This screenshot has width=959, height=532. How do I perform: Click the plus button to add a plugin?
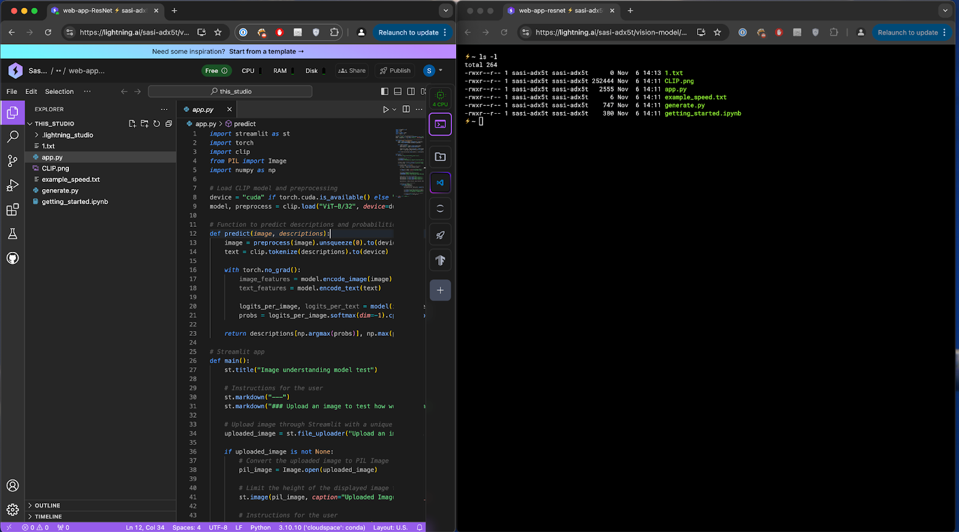pyautogui.click(x=440, y=290)
